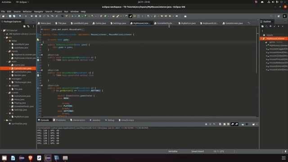Toggle Pin Console in the console toolbar
This screenshot has width=288, height=162.
pos(243,124)
